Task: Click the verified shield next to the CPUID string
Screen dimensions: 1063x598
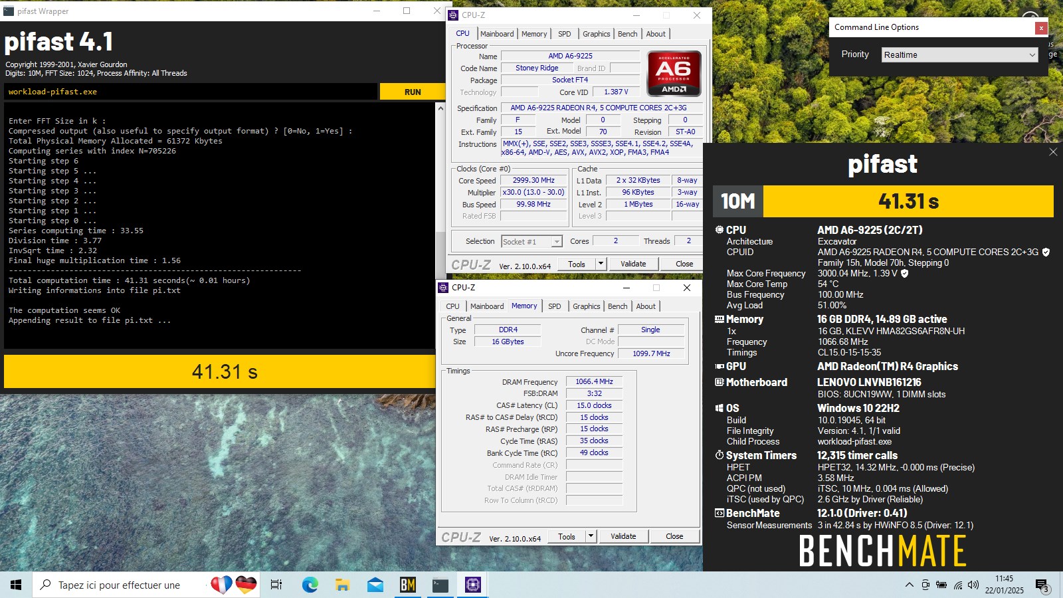Action: [1046, 252]
